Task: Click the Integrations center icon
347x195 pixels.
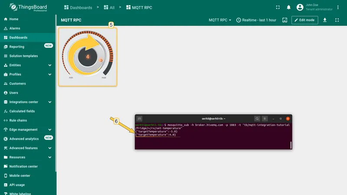Action: click(6, 102)
